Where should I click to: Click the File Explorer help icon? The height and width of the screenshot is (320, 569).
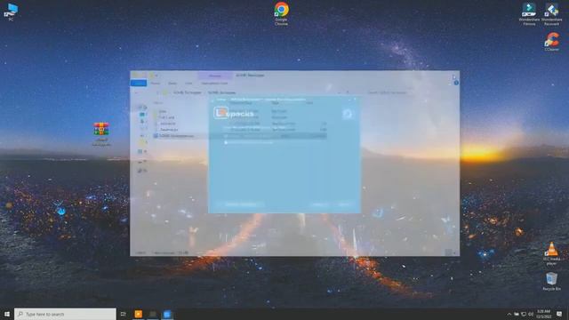click(x=456, y=83)
